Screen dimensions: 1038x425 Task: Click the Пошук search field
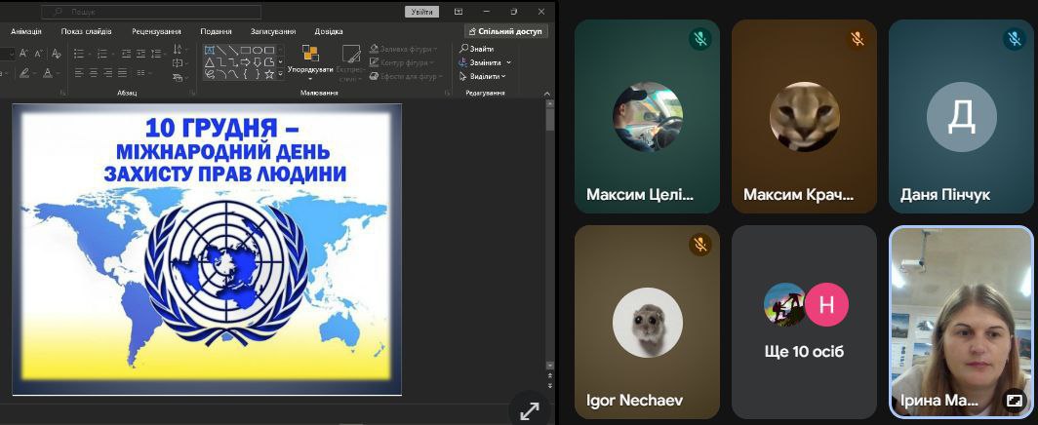pyautogui.click(x=151, y=12)
